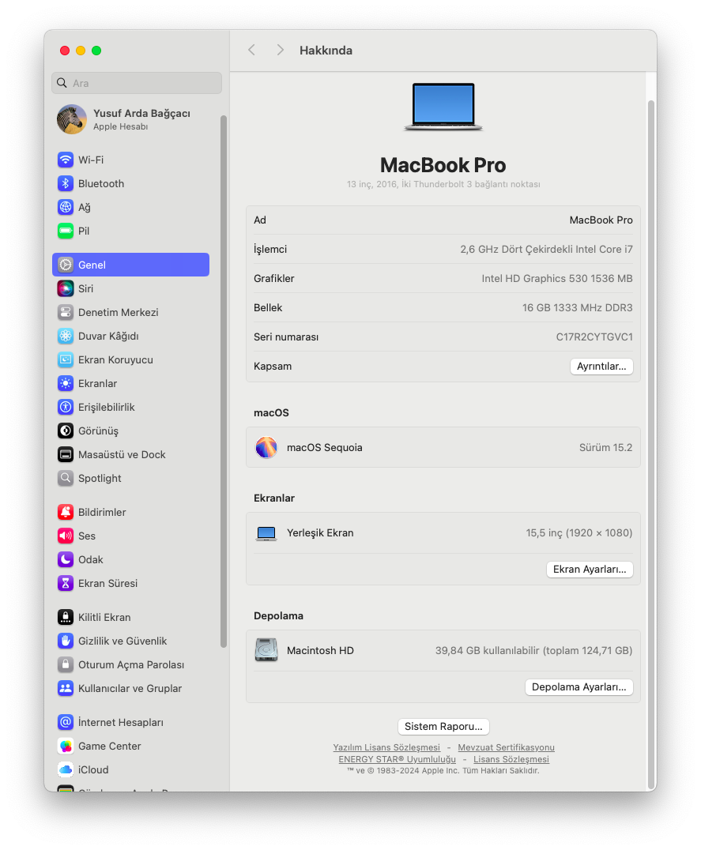Click the Duvar Kâğıdı icon
This screenshot has width=701, height=850.
(66, 336)
